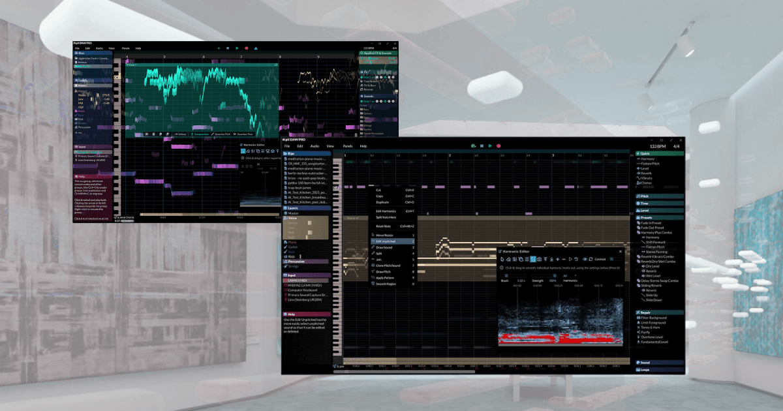Screen dimensions: 783x411
Task: Click blue metronome triangle in back window
Action: [256, 48]
